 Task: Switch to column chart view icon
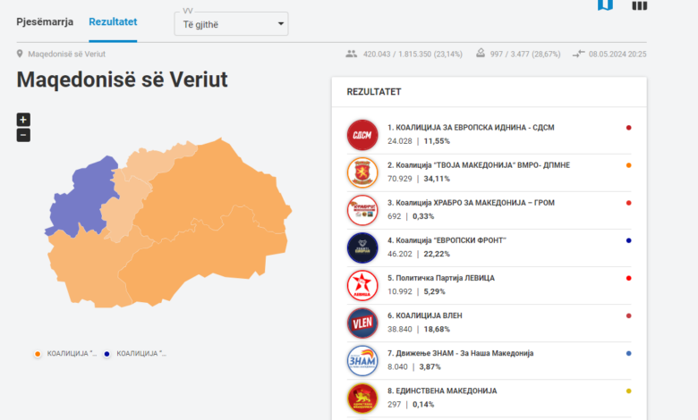(x=639, y=5)
